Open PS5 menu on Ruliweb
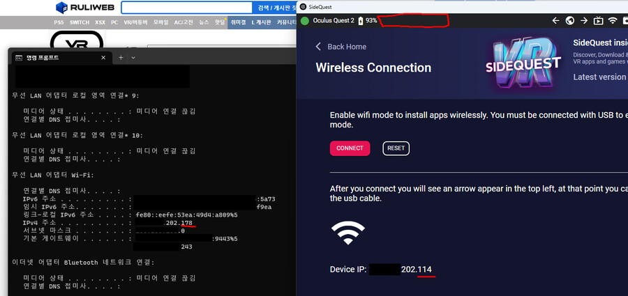This screenshot has width=628, height=296. [59, 22]
